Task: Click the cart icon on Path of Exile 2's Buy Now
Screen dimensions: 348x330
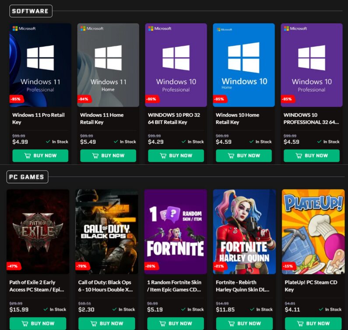Action: point(25,323)
